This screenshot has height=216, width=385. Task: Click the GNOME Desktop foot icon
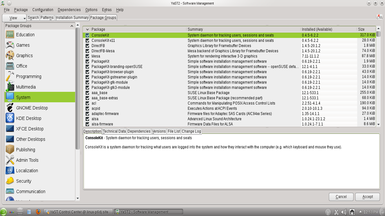[10, 108]
